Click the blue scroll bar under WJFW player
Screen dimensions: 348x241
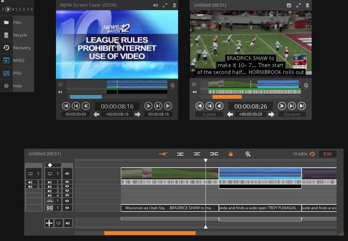[86, 97]
